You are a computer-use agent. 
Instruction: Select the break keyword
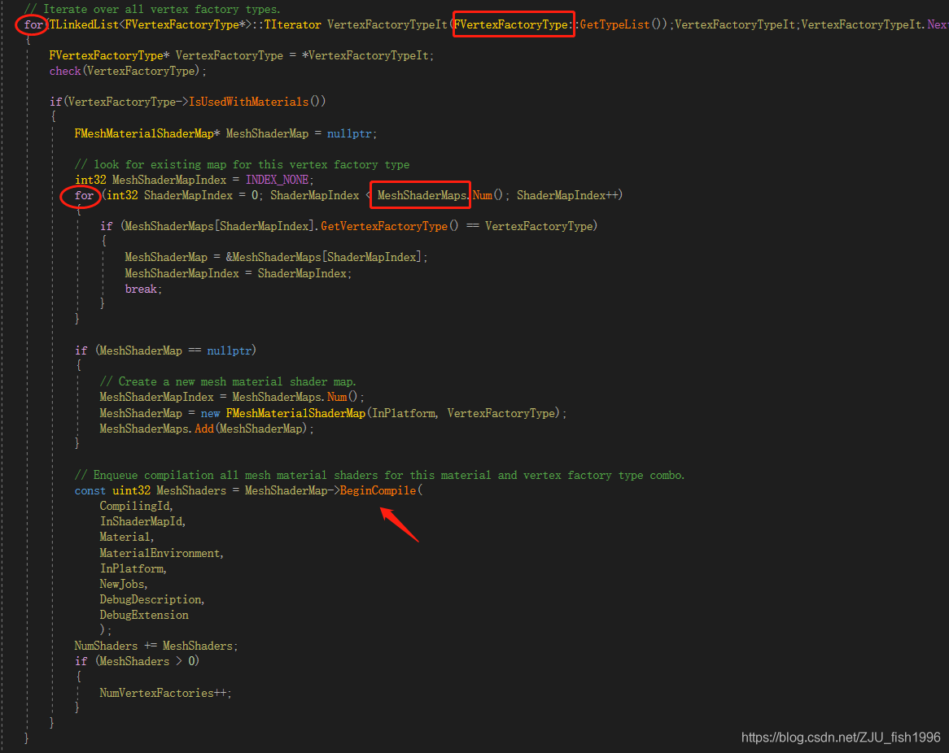tap(141, 289)
